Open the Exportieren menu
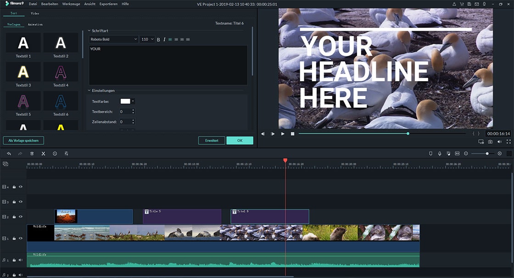Viewport: 514px width, 278px height. pos(108,4)
